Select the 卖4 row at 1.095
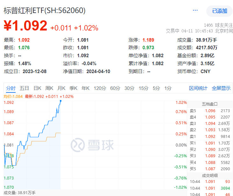 tap(210, 117)
